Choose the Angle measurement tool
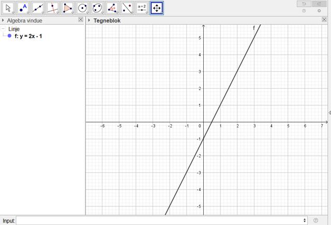331x225 pixels. 113,8
